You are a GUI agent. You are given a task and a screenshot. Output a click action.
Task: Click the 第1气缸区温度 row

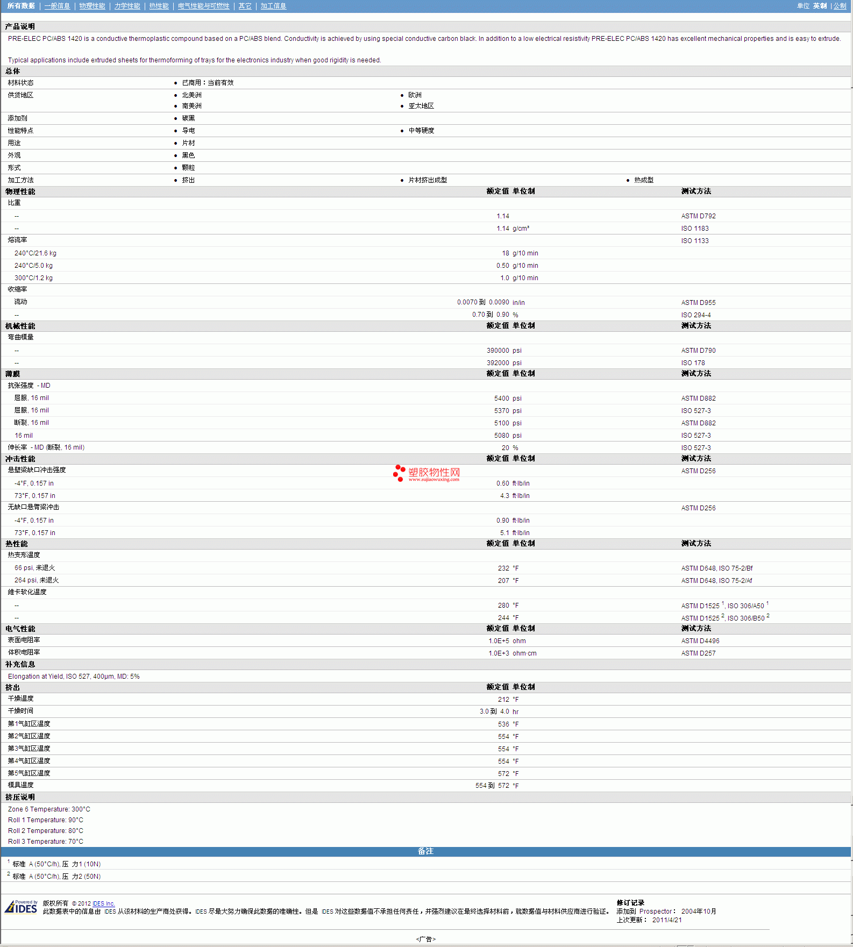(x=426, y=724)
